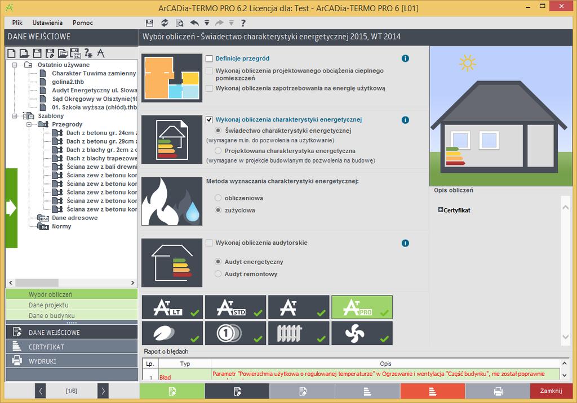577x403 pixels.
Task: Go to Wybór obliczeń step
Action: [72, 294]
